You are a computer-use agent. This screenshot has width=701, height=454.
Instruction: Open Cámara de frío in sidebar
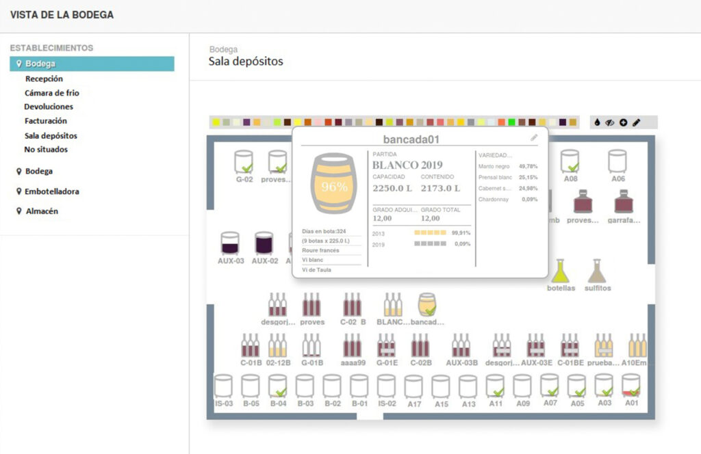click(56, 93)
